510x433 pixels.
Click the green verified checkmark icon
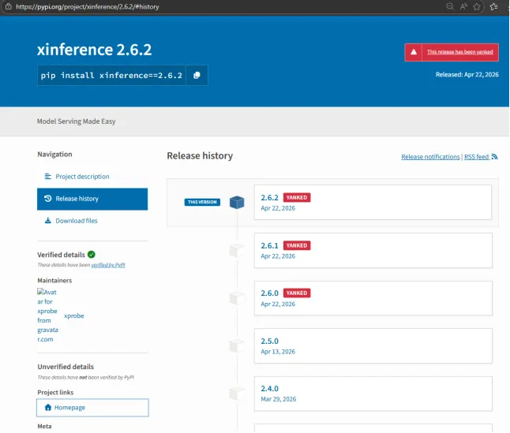[x=92, y=255]
